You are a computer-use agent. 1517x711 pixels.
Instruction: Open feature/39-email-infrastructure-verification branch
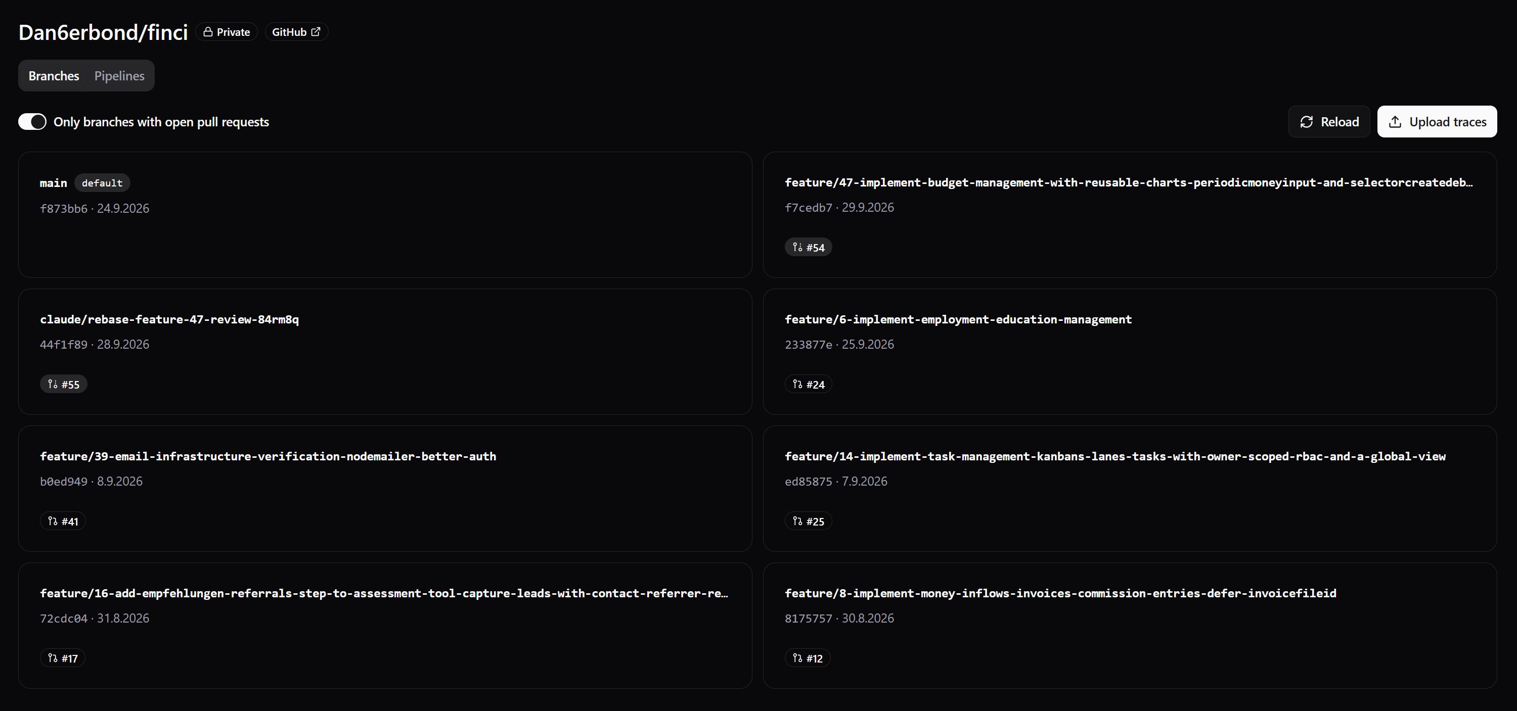268,456
